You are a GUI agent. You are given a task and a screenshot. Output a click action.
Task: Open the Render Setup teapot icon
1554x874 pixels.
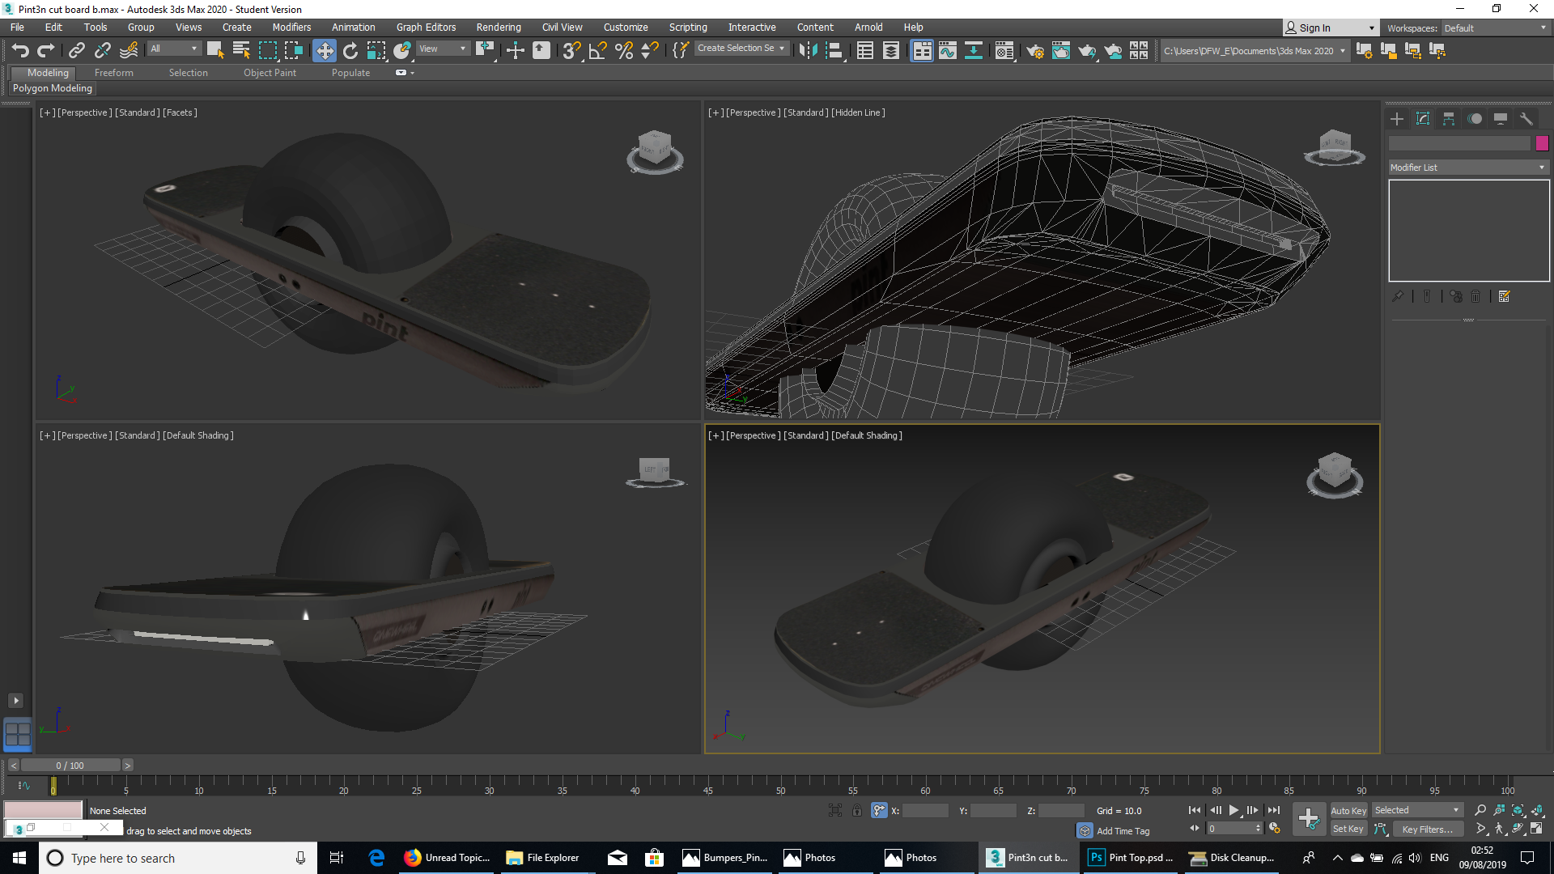(1034, 51)
